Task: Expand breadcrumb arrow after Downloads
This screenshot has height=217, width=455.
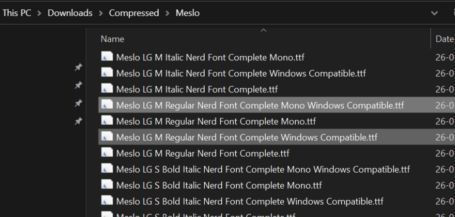Action: (x=101, y=13)
